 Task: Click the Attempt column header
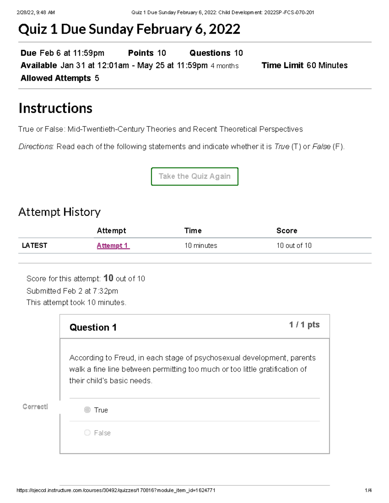111,231
